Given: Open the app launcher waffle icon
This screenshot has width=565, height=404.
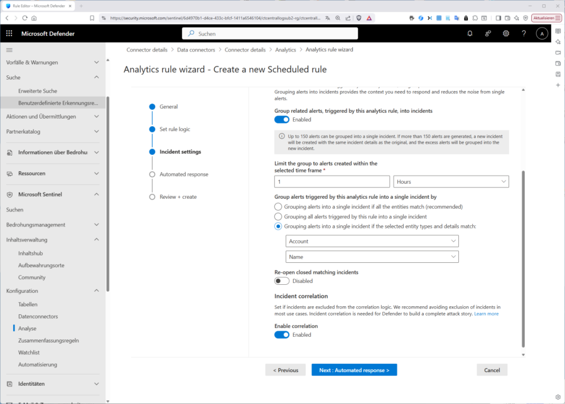Looking at the screenshot, I should (x=9, y=33).
